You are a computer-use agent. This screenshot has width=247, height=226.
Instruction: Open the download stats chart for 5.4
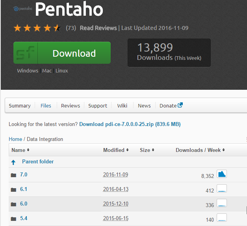[x=222, y=217]
